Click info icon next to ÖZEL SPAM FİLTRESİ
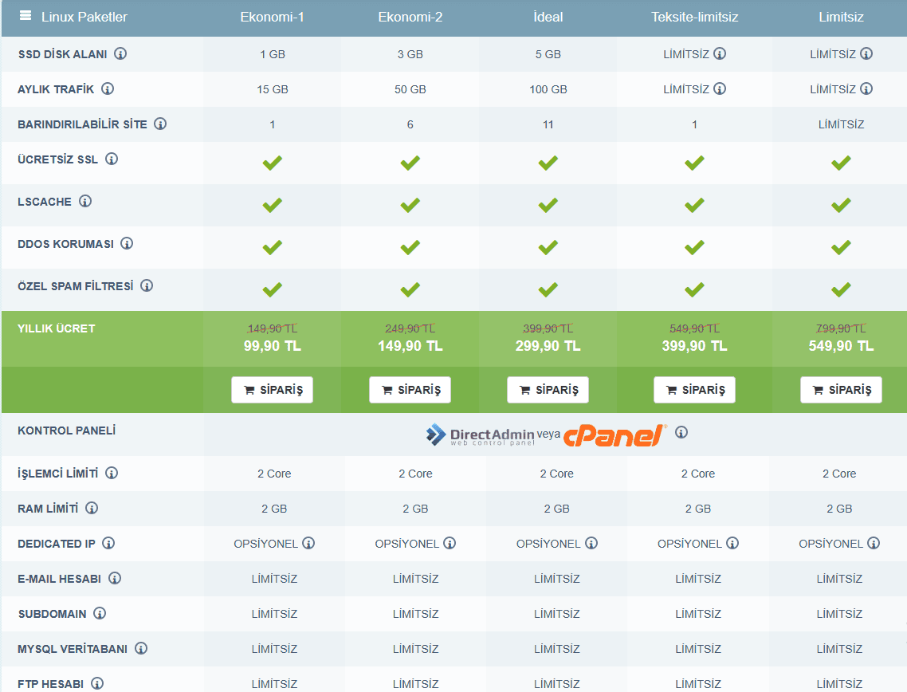 (147, 285)
